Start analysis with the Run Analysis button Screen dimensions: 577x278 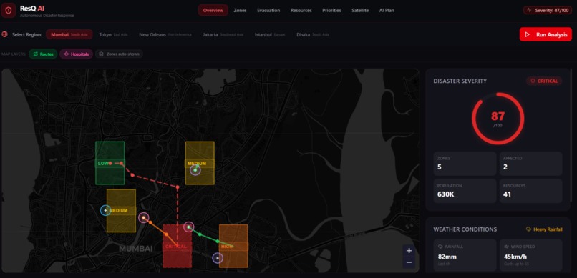[x=546, y=34]
